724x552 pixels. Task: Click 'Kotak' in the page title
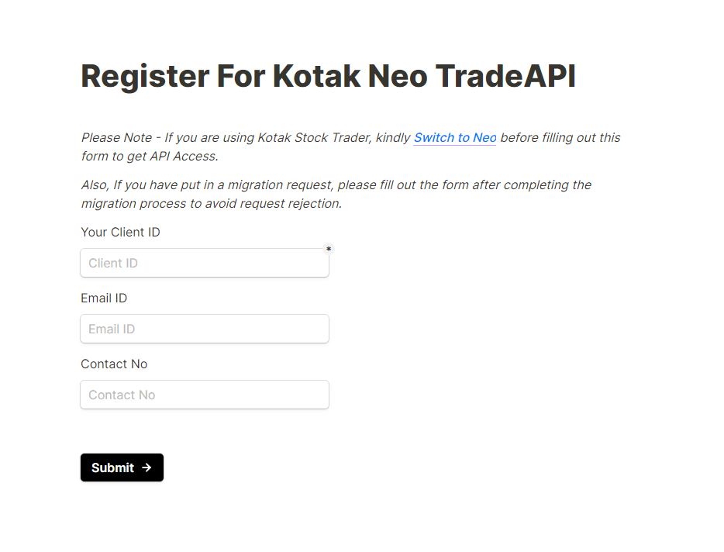(x=317, y=76)
